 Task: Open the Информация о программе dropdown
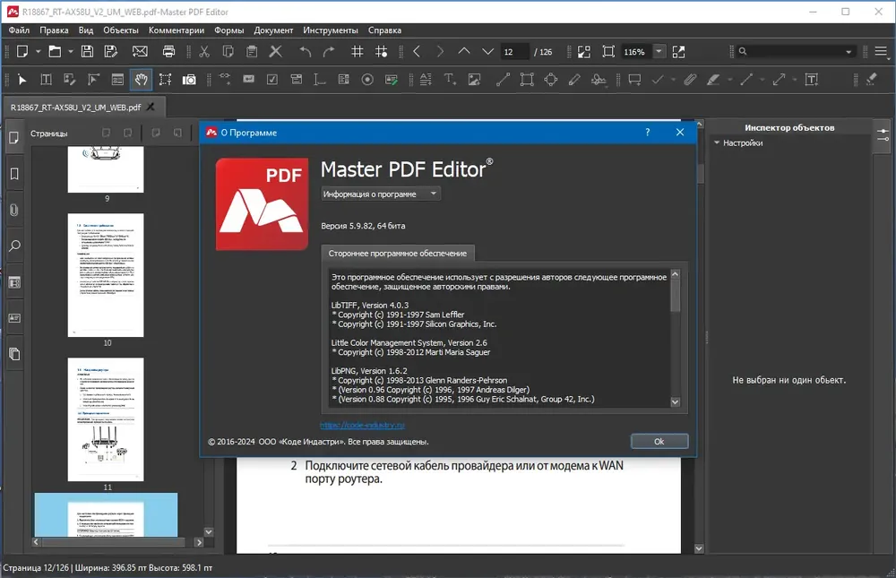[381, 194]
